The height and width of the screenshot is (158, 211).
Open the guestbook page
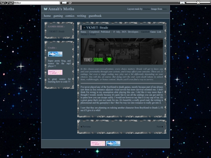[95, 16]
